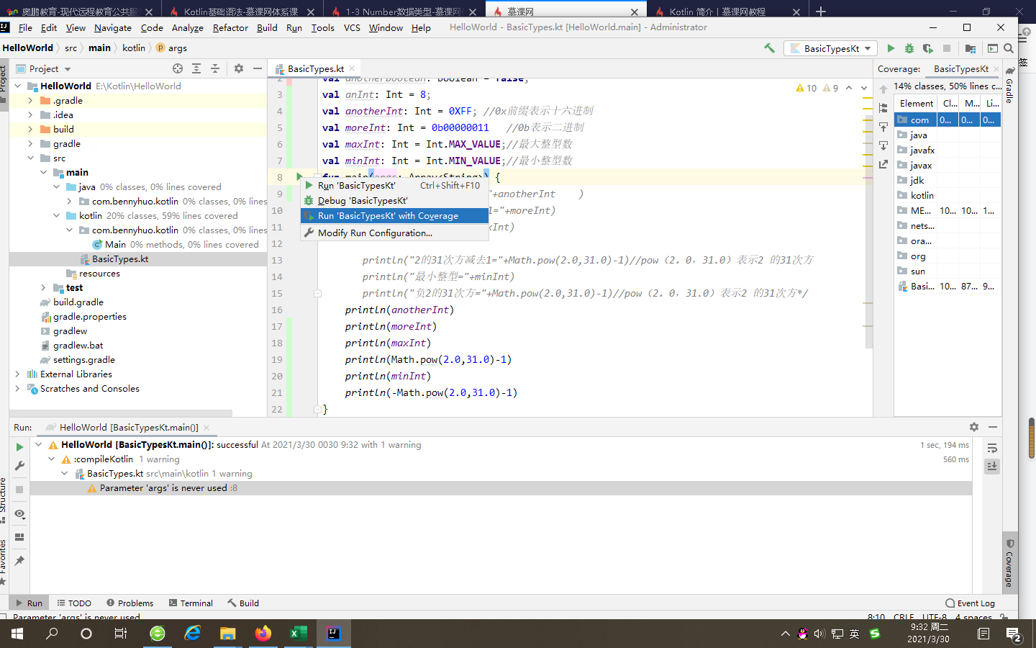Open the Problems tool window
1036x648 pixels.
130,603
